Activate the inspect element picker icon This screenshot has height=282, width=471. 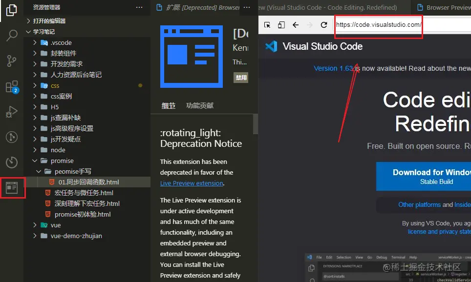(267, 25)
